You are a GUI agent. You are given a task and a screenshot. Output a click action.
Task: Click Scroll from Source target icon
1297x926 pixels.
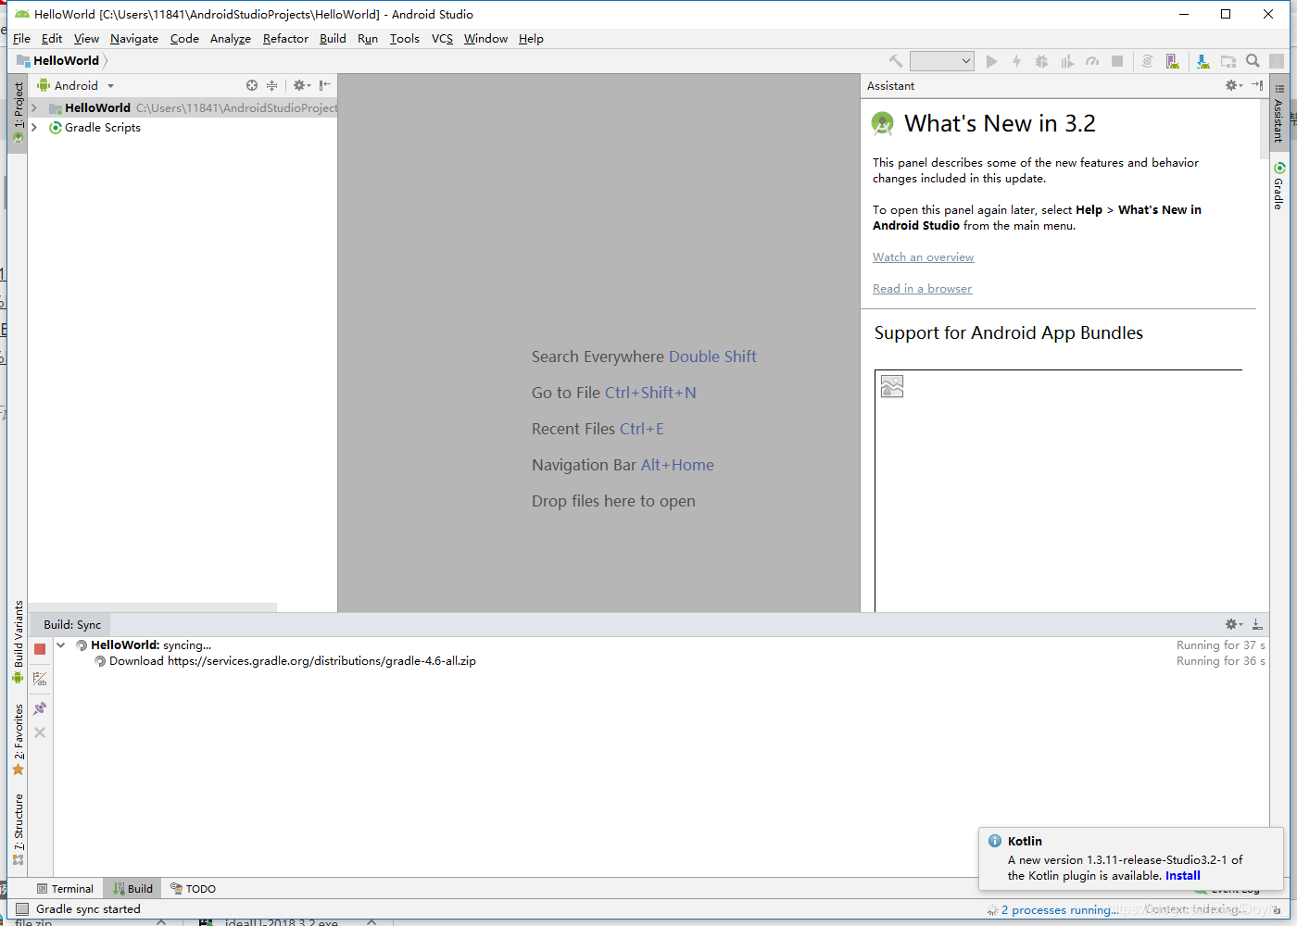pyautogui.click(x=252, y=85)
